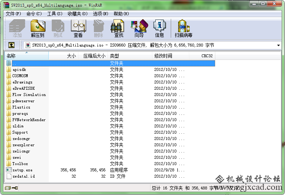Click the Toolbox folder icon

pos(9,164)
